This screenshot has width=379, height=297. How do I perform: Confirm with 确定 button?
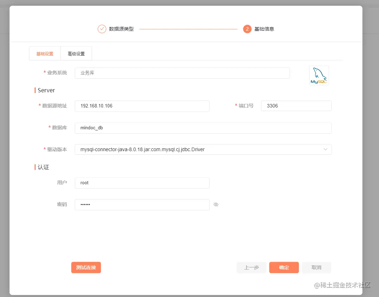click(284, 267)
